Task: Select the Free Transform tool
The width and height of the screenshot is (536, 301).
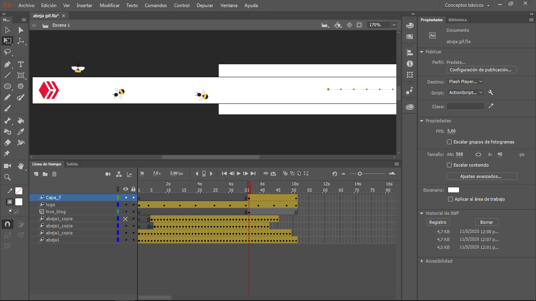Action: coord(7,41)
